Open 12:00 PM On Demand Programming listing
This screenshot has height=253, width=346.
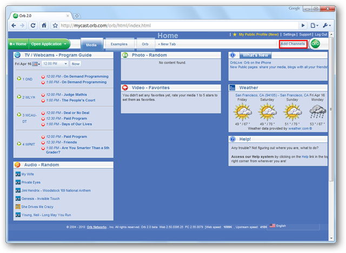pyautogui.click(x=77, y=77)
